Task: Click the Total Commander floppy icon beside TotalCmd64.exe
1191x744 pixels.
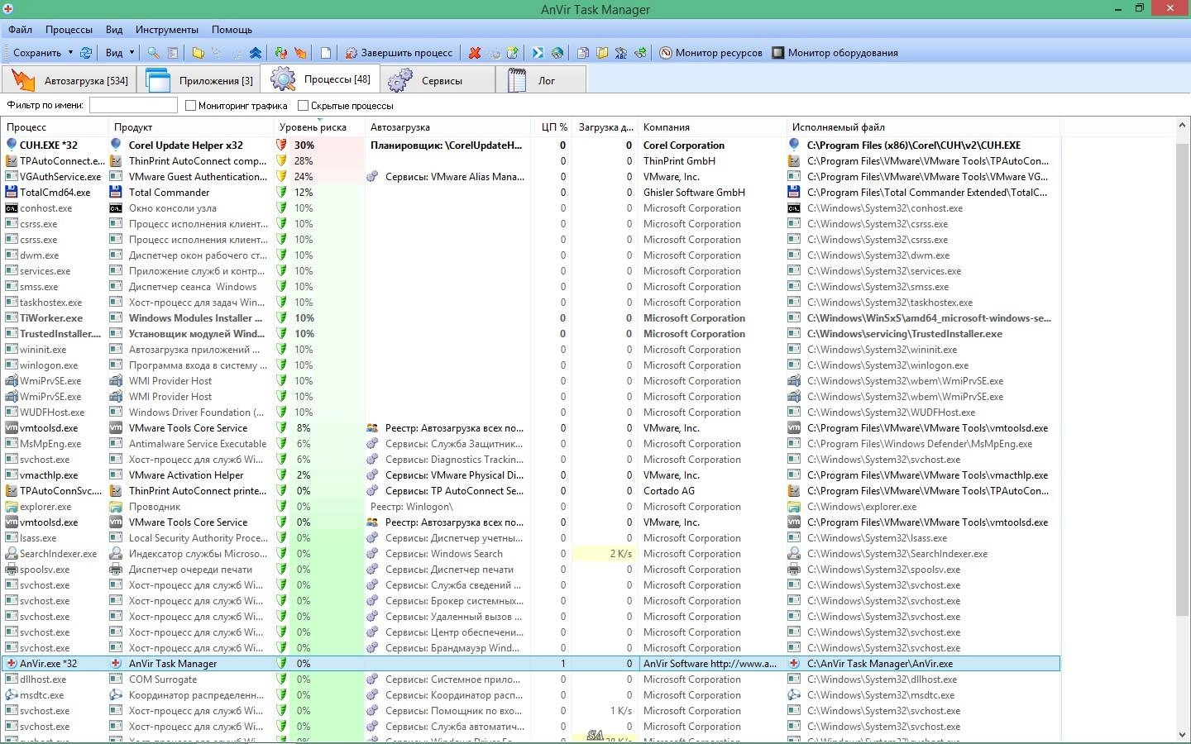Action: pos(12,193)
